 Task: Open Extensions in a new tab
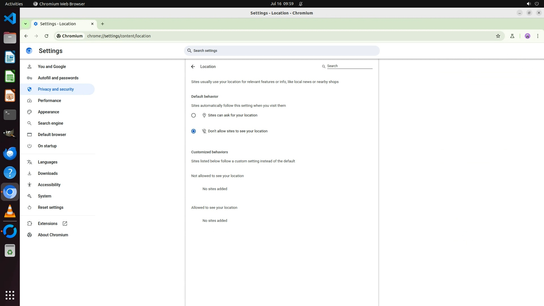pos(48,224)
